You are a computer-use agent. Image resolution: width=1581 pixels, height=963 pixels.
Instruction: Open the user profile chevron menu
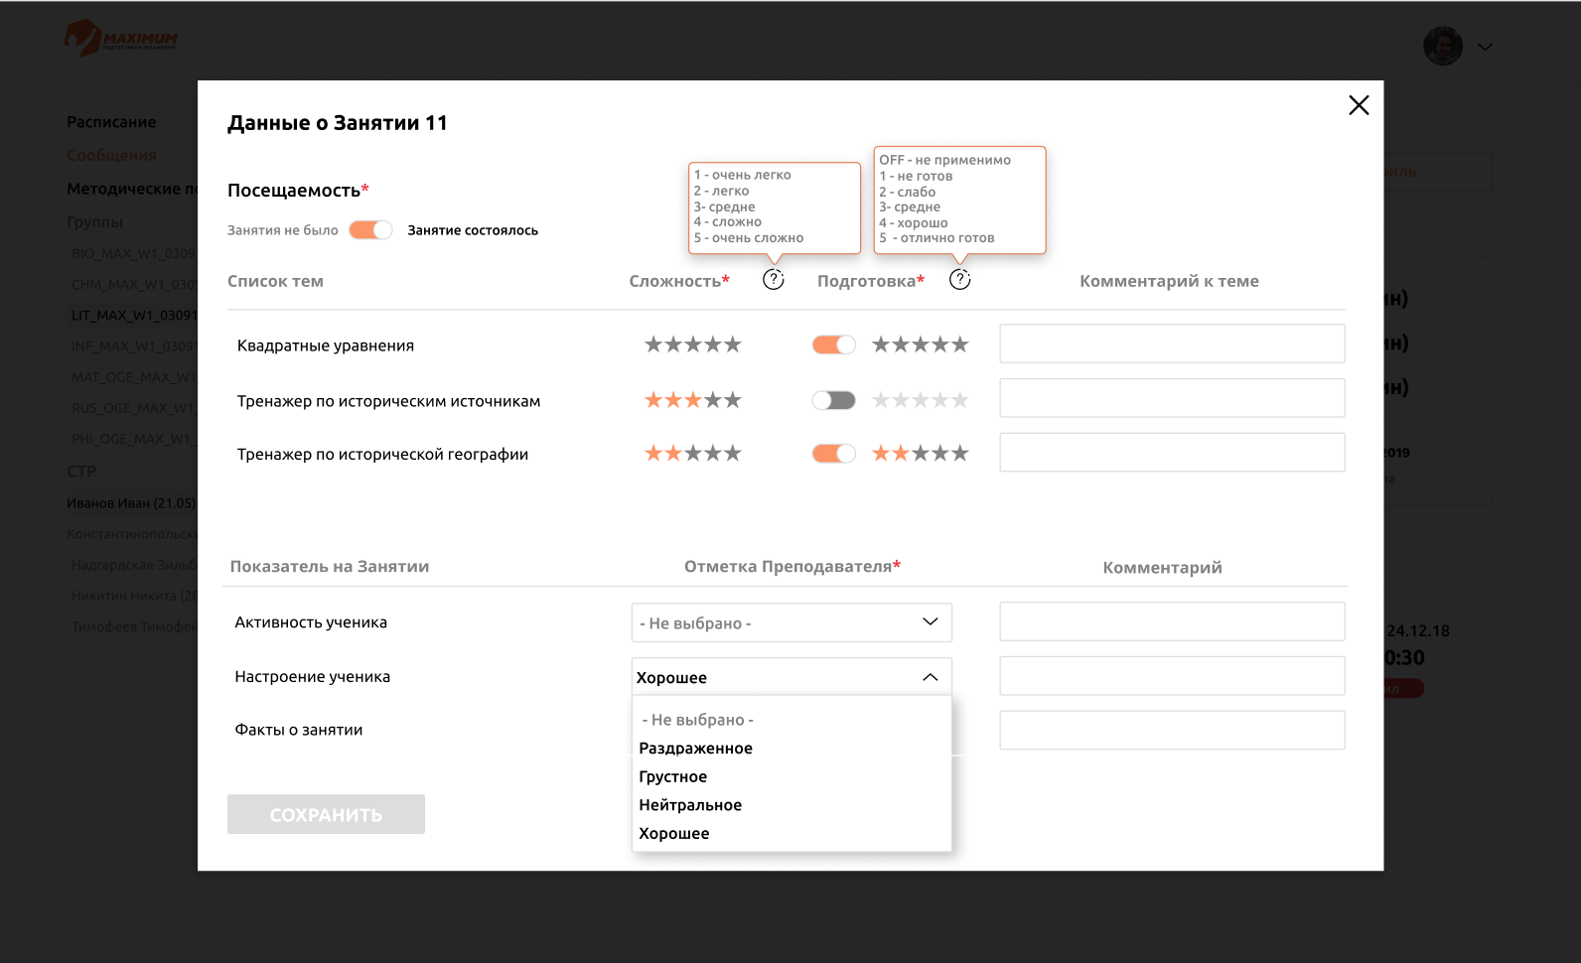point(1485,47)
